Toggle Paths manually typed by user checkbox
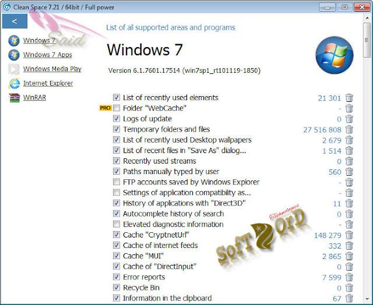 point(117,171)
